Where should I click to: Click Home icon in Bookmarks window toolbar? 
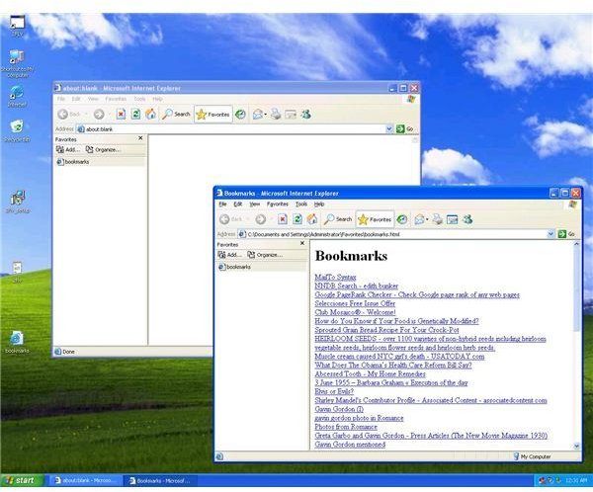[x=312, y=219]
